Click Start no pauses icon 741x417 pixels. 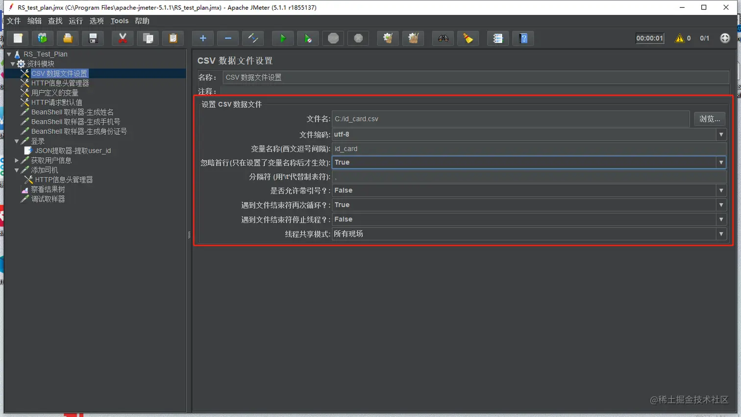tap(308, 38)
